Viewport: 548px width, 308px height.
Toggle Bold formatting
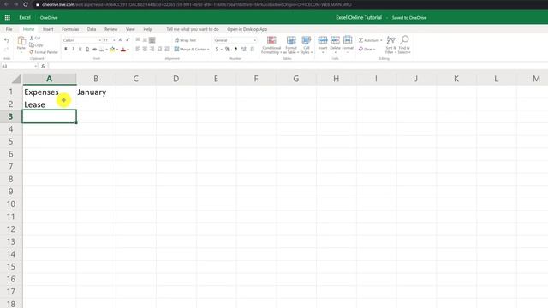[x=66, y=50]
